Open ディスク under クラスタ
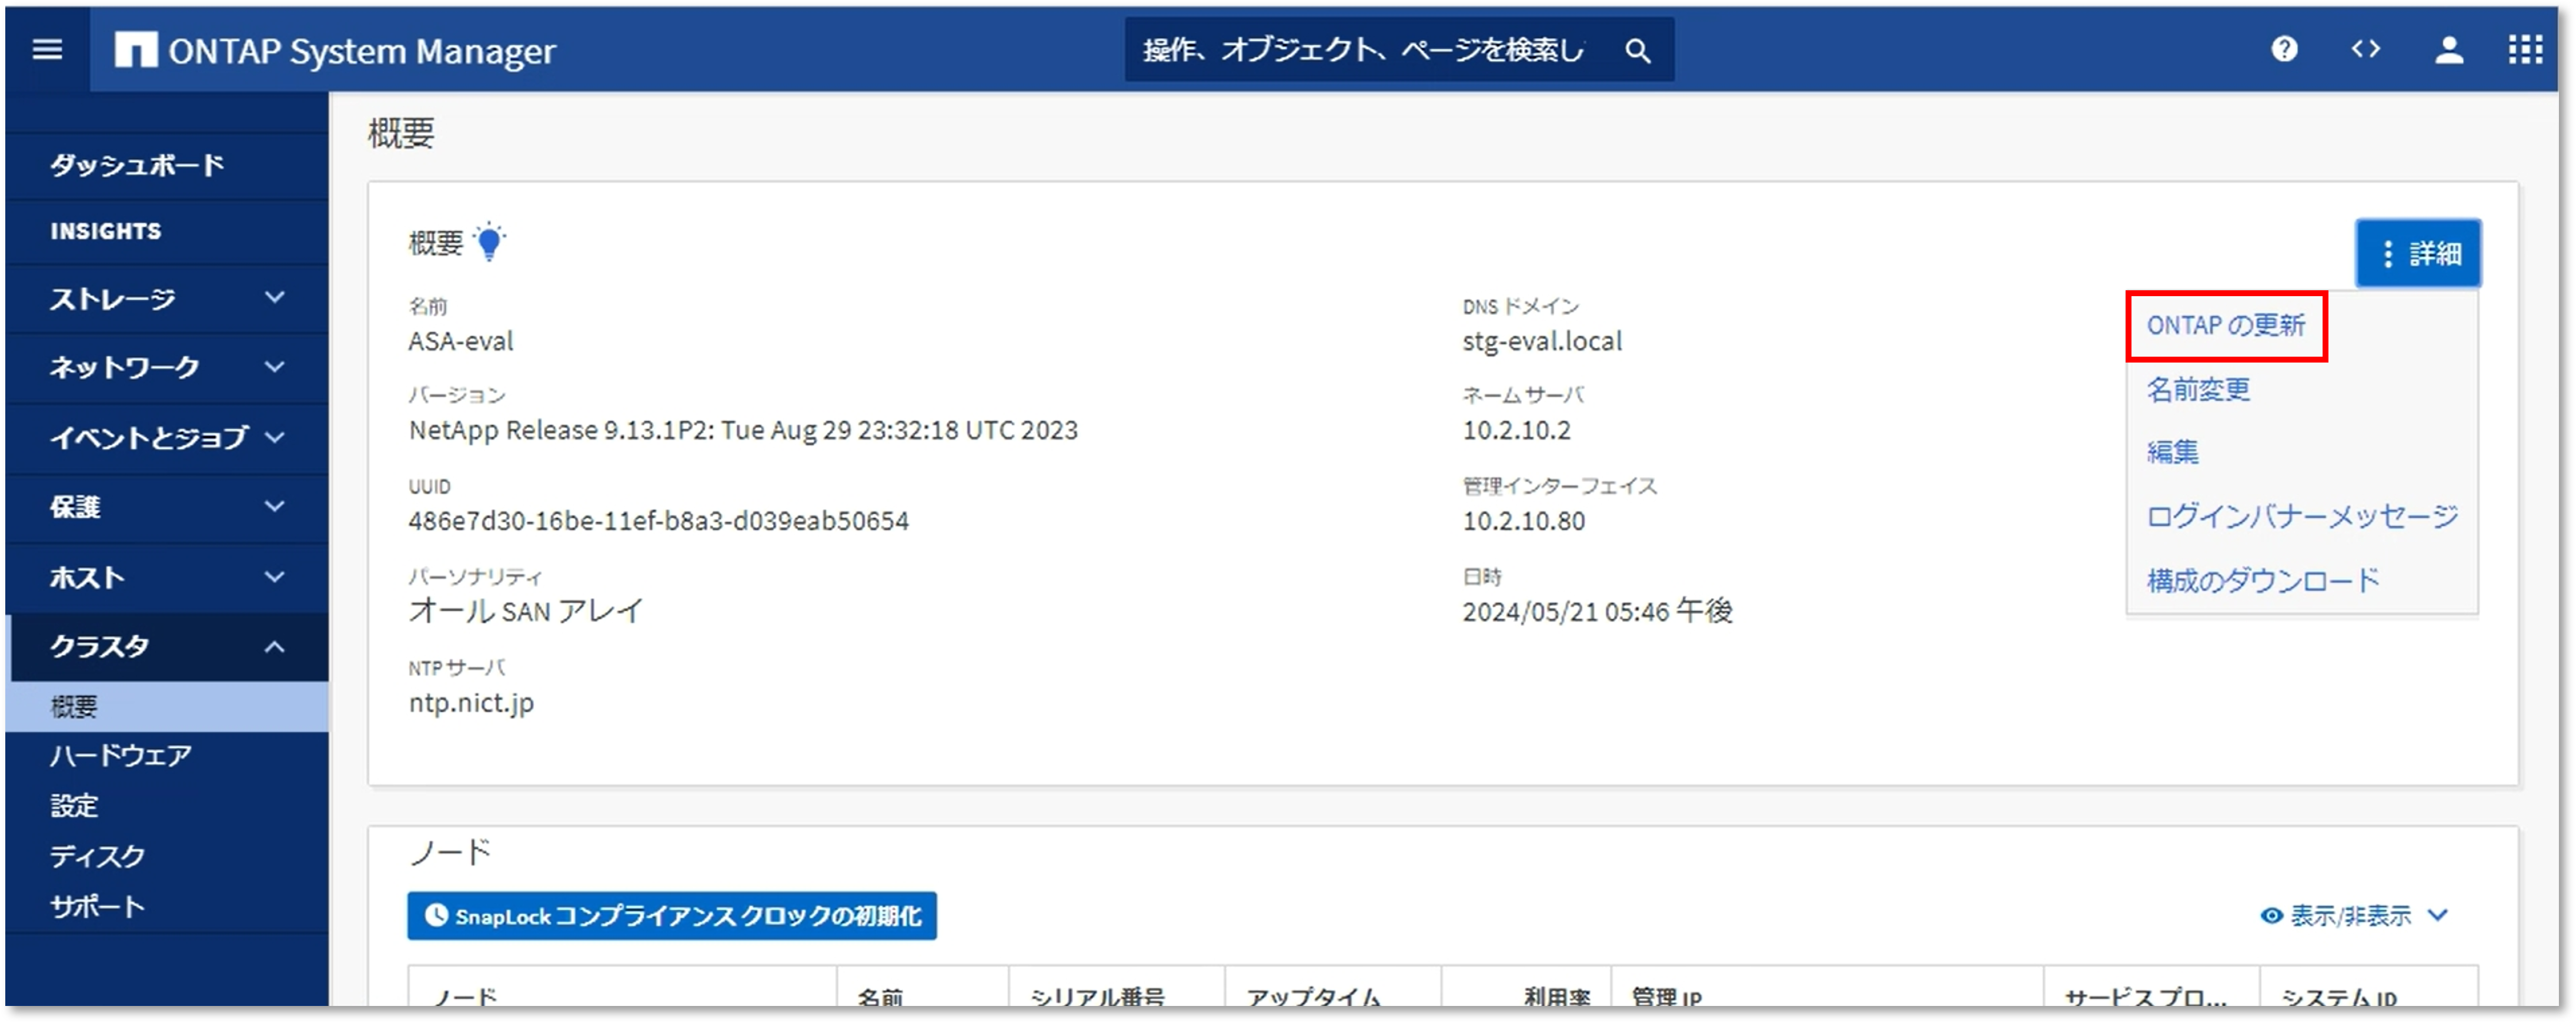Viewport: 2576px width, 1023px height. (97, 856)
